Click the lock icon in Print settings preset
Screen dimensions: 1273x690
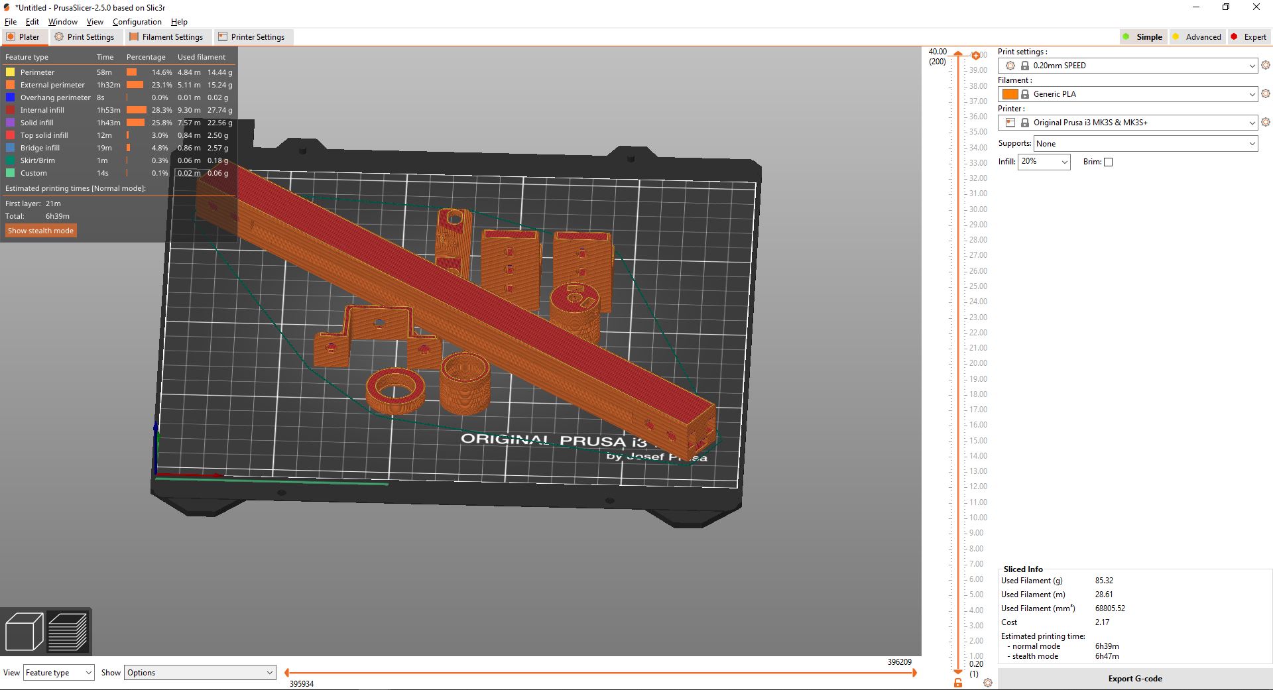[x=1025, y=66]
